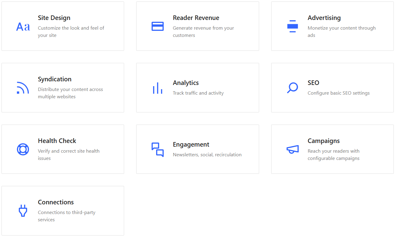Open the Connections heading
395x237 pixels.
coord(56,202)
